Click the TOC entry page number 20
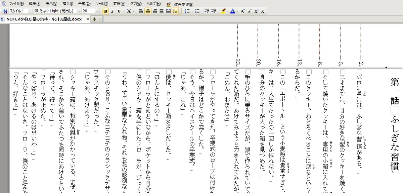The image size is (403, 193). click(x=258, y=62)
